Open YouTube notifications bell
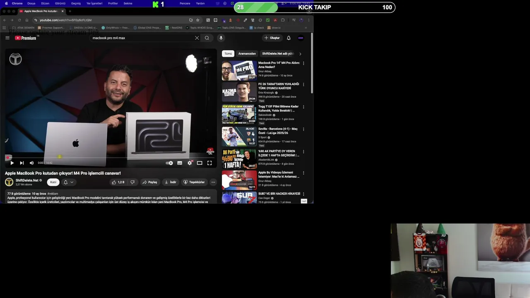This screenshot has width=530, height=298. tap(289, 38)
